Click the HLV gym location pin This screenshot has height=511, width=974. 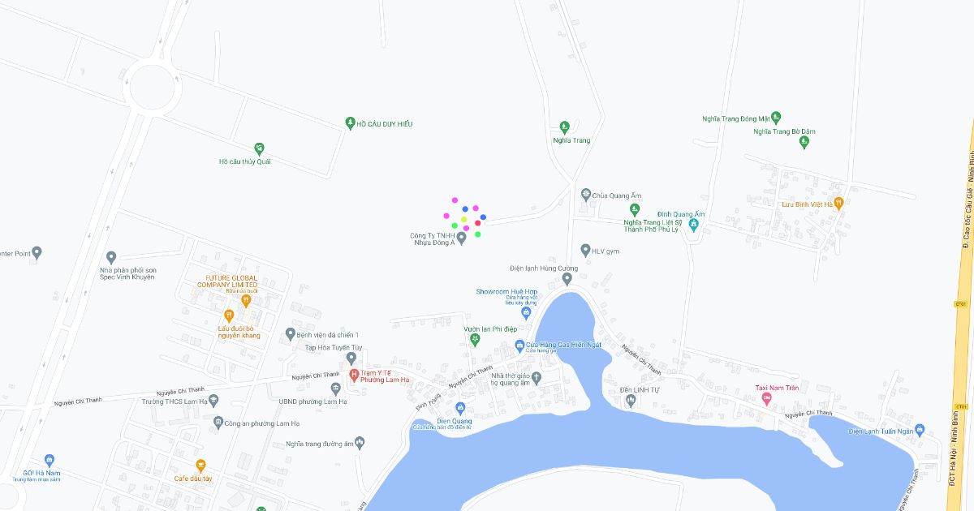[585, 251]
